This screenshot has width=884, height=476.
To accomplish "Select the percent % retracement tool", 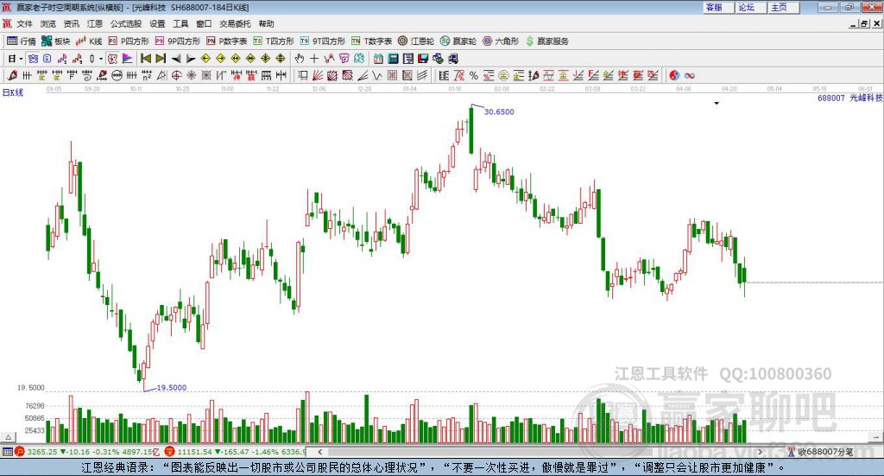I will click(x=474, y=75).
